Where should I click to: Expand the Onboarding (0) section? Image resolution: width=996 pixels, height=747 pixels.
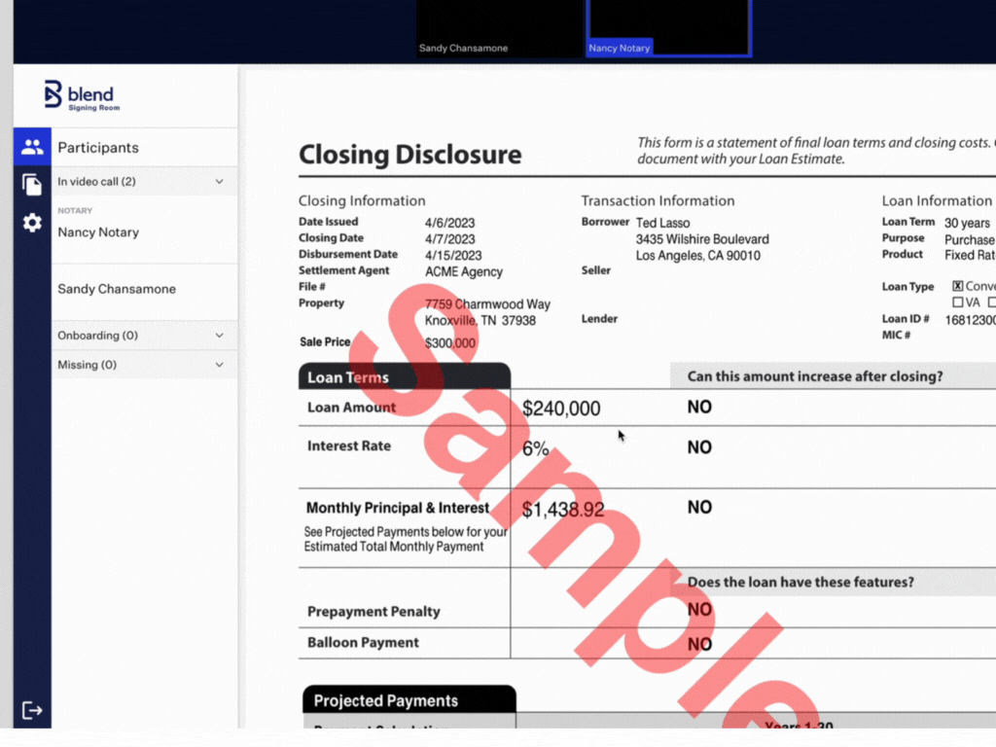coord(144,336)
